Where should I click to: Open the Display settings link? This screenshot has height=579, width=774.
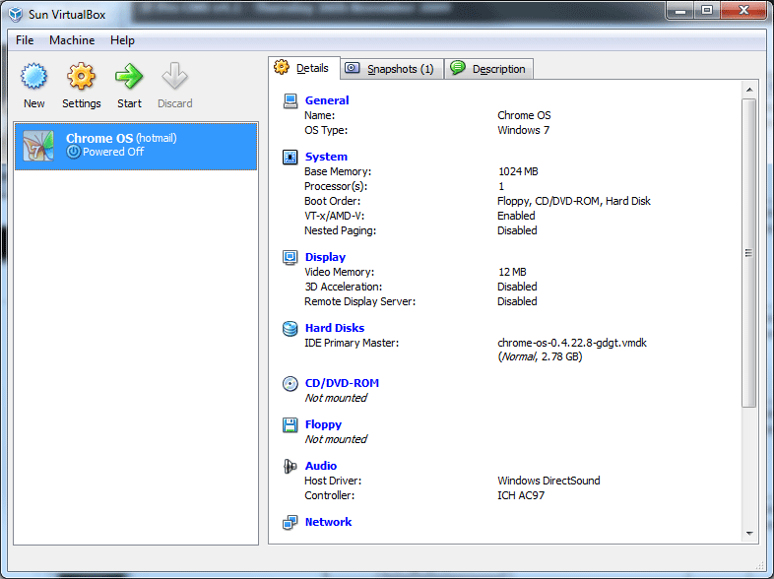click(325, 258)
